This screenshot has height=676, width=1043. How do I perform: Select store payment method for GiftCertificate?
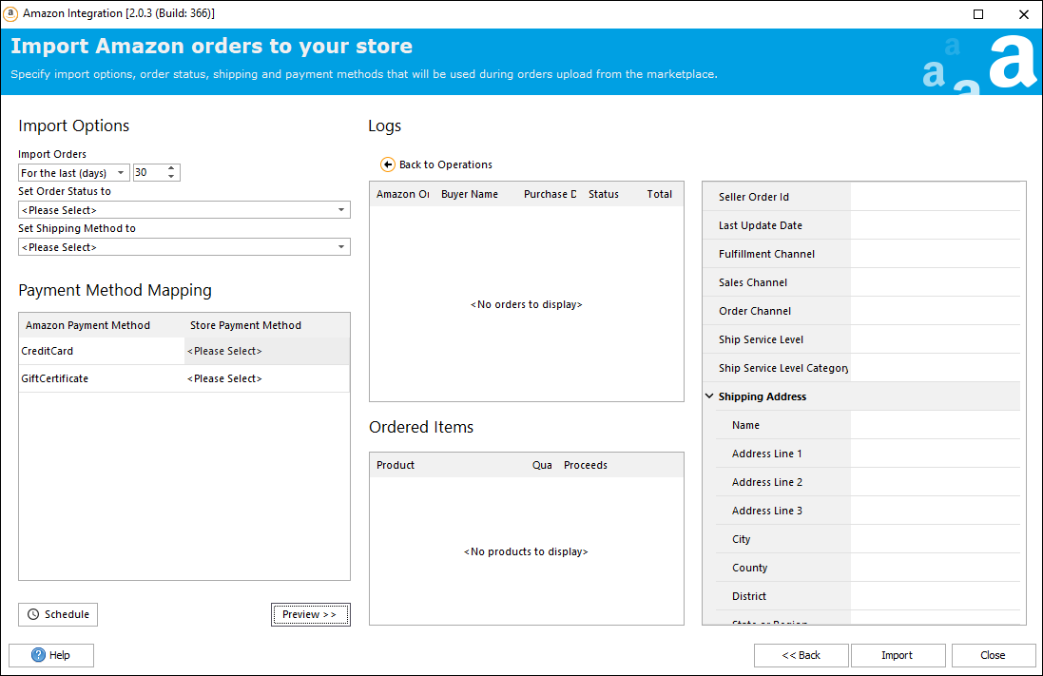[267, 378]
